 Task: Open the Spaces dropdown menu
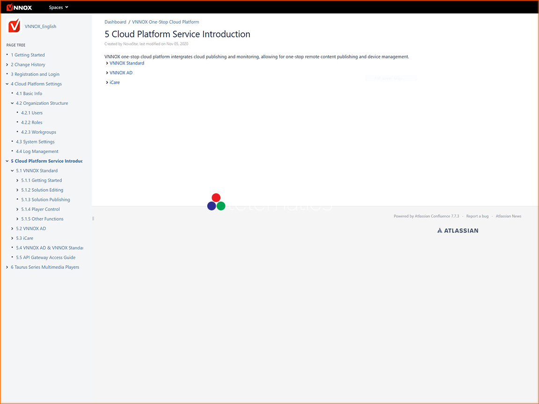(58, 7)
